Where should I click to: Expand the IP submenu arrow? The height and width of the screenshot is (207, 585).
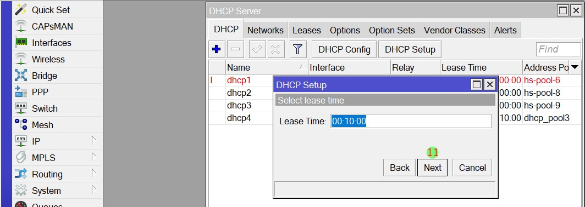[x=94, y=141]
